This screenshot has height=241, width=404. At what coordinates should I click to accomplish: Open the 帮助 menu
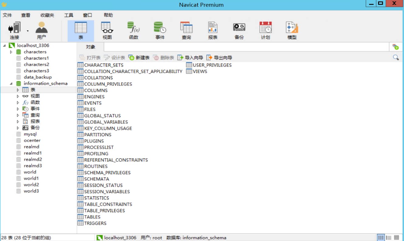[x=108, y=15]
